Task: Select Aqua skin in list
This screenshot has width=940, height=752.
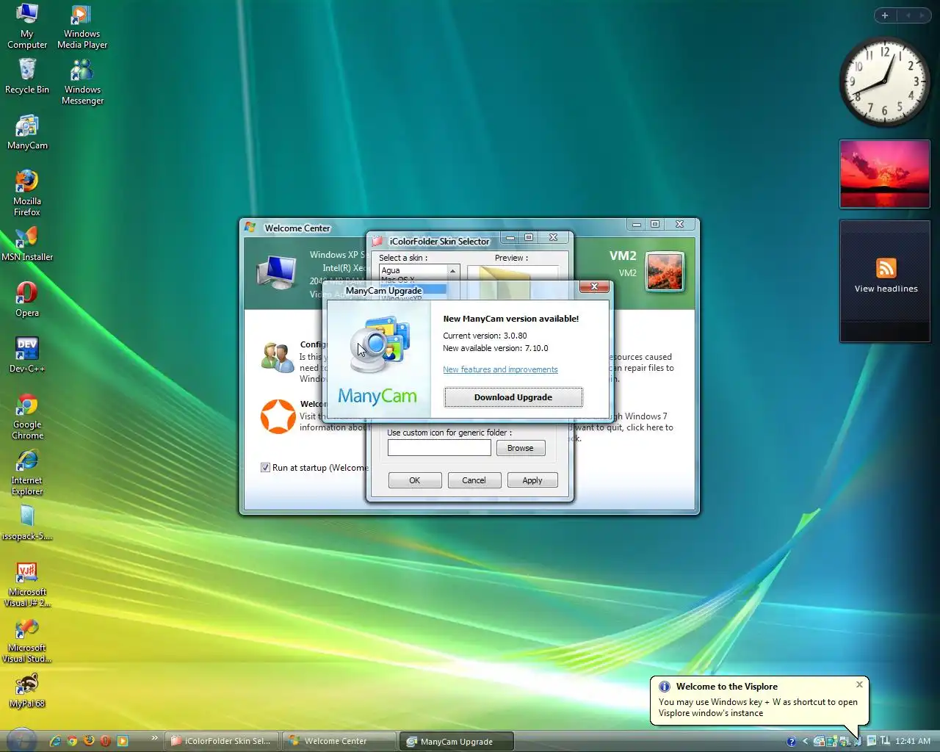Action: [413, 270]
